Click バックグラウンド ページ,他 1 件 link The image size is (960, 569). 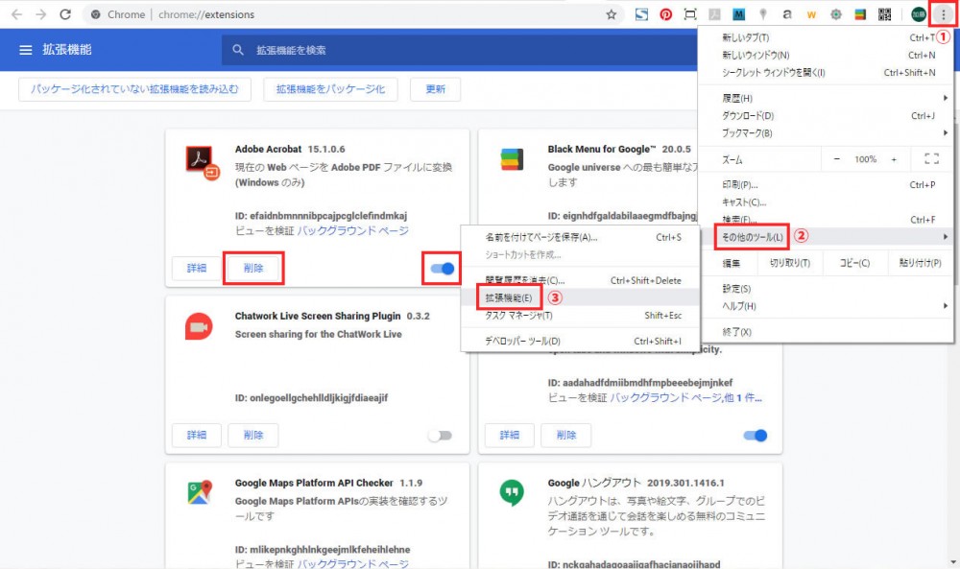[685, 397]
